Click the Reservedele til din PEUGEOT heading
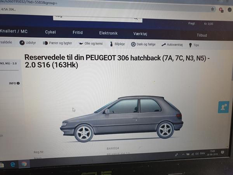This screenshot has height=175, width=233. (117, 61)
